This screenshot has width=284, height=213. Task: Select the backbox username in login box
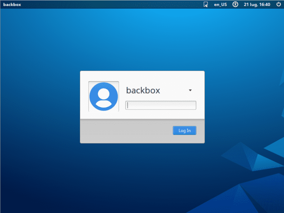[x=143, y=90]
